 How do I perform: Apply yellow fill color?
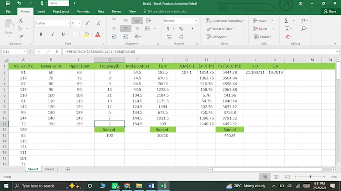coord(86,34)
